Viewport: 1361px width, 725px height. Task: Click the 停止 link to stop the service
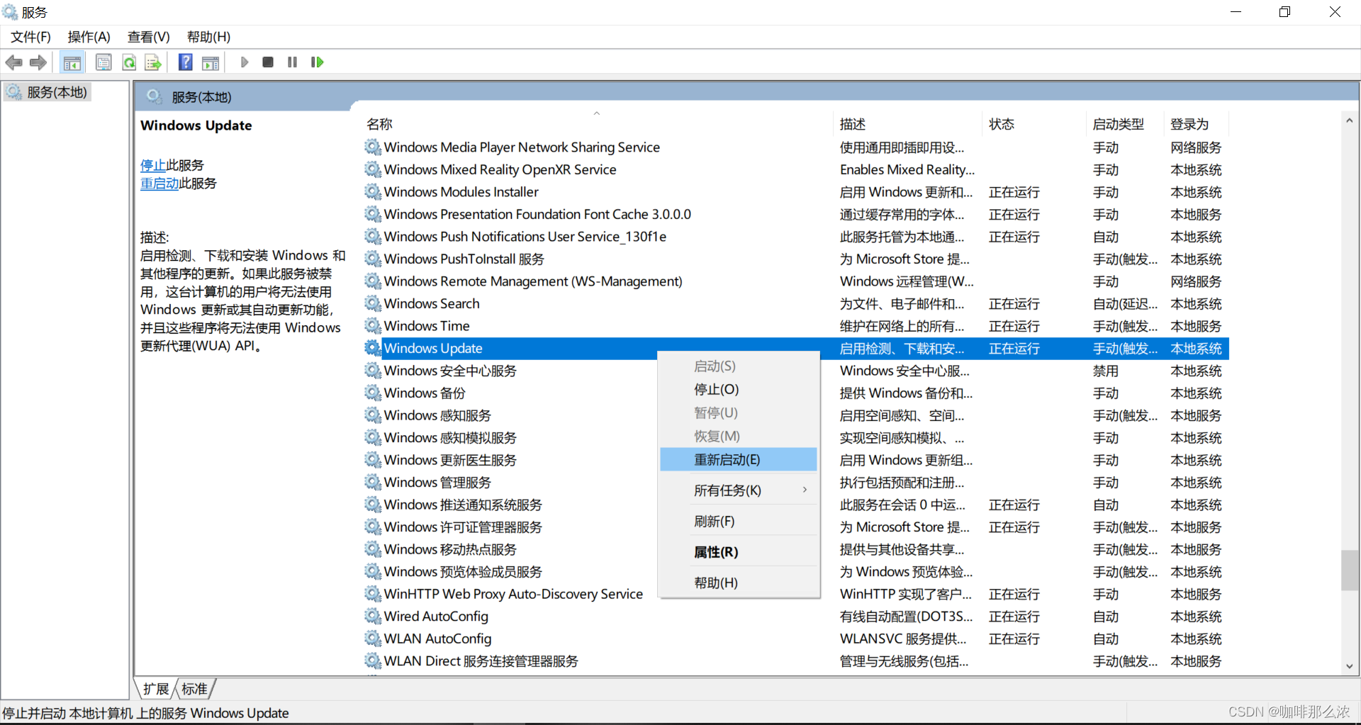[152, 165]
